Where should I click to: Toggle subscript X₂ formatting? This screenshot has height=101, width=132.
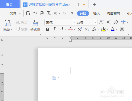point(87,30)
